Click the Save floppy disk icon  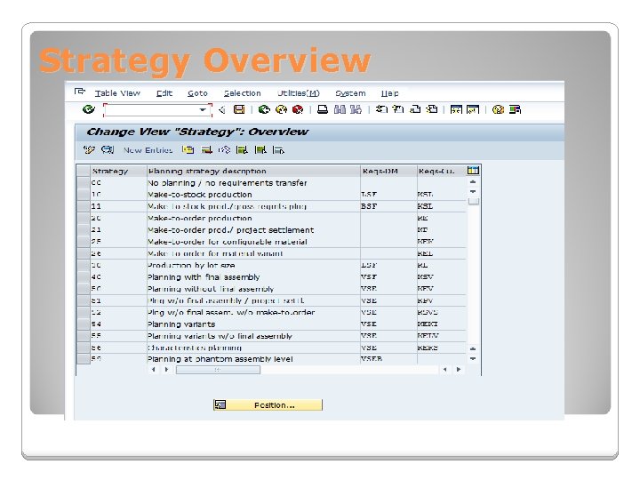coord(239,109)
